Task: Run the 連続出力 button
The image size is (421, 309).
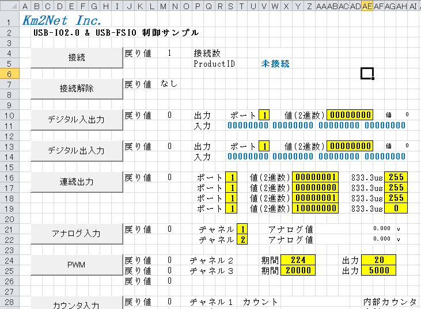Action: pos(77,182)
